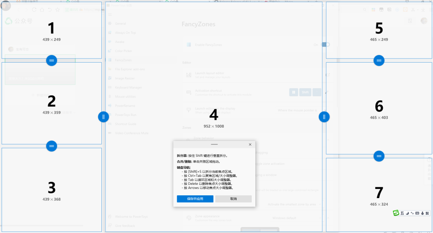
Task: Open the browser downloads arrow icon
Action: point(423,10)
